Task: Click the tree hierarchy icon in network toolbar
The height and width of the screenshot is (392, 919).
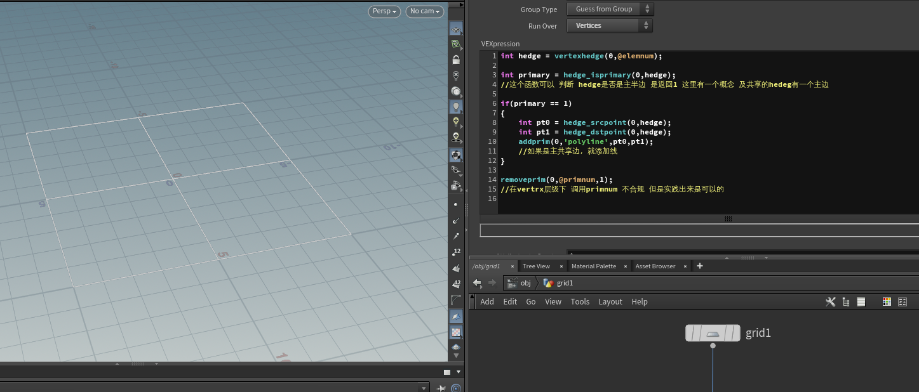Action: click(x=845, y=302)
